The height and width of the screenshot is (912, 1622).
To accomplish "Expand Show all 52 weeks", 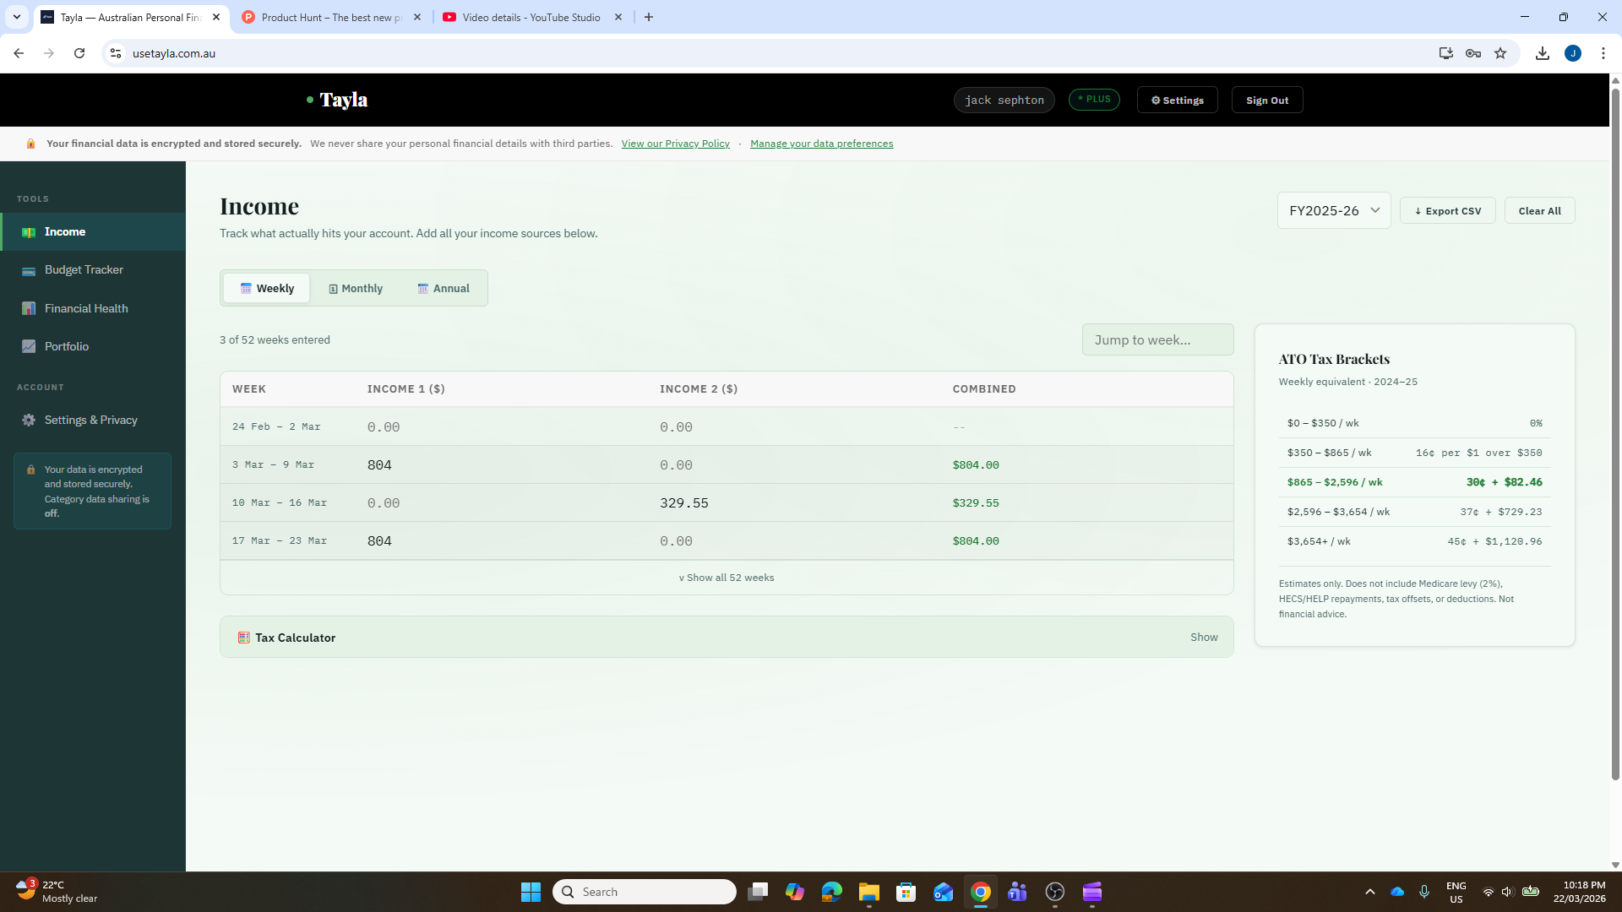I will click(x=727, y=578).
